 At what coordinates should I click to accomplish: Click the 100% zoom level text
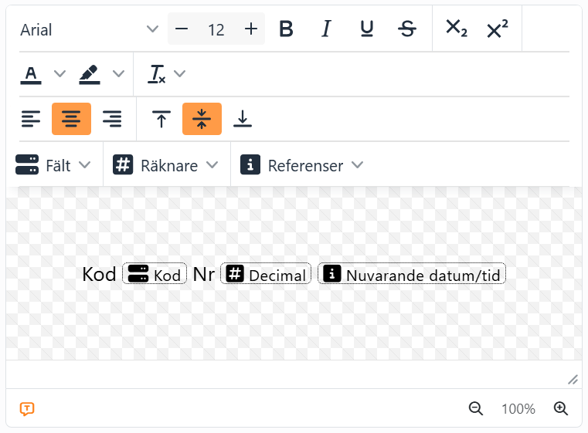[518, 408]
